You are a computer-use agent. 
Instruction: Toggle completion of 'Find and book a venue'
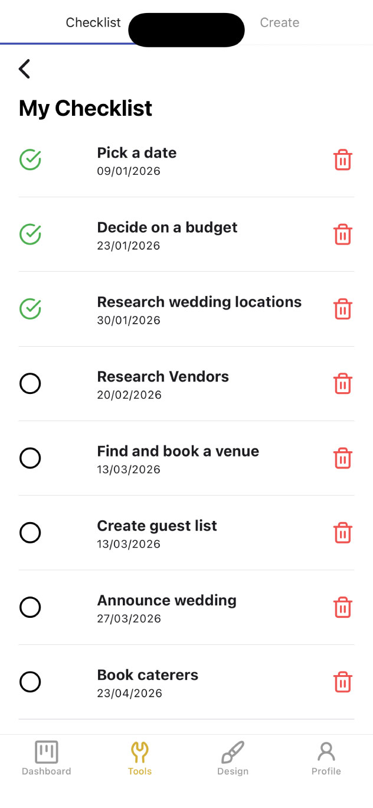pos(30,458)
